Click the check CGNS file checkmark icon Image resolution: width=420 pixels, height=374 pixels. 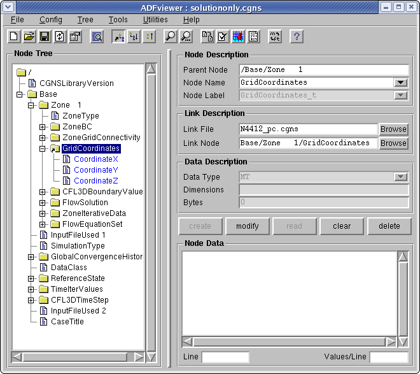[223, 36]
